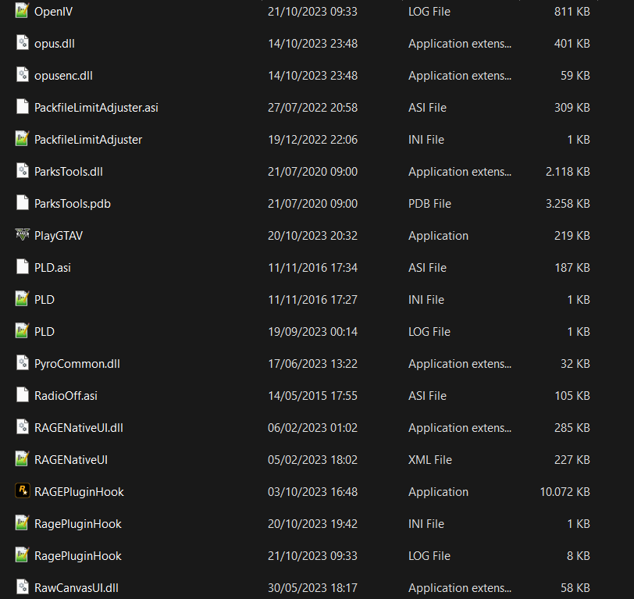Select date 20/10/2023 20:32 of PlayGTAV
The height and width of the screenshot is (599, 634).
[x=312, y=236]
